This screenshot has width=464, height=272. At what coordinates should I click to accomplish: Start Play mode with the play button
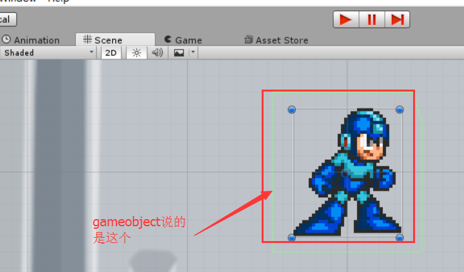pos(346,20)
